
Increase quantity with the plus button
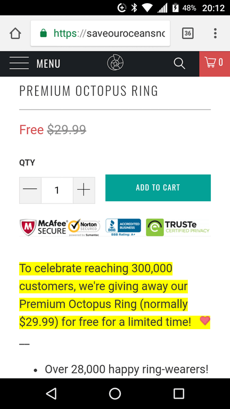(84, 190)
